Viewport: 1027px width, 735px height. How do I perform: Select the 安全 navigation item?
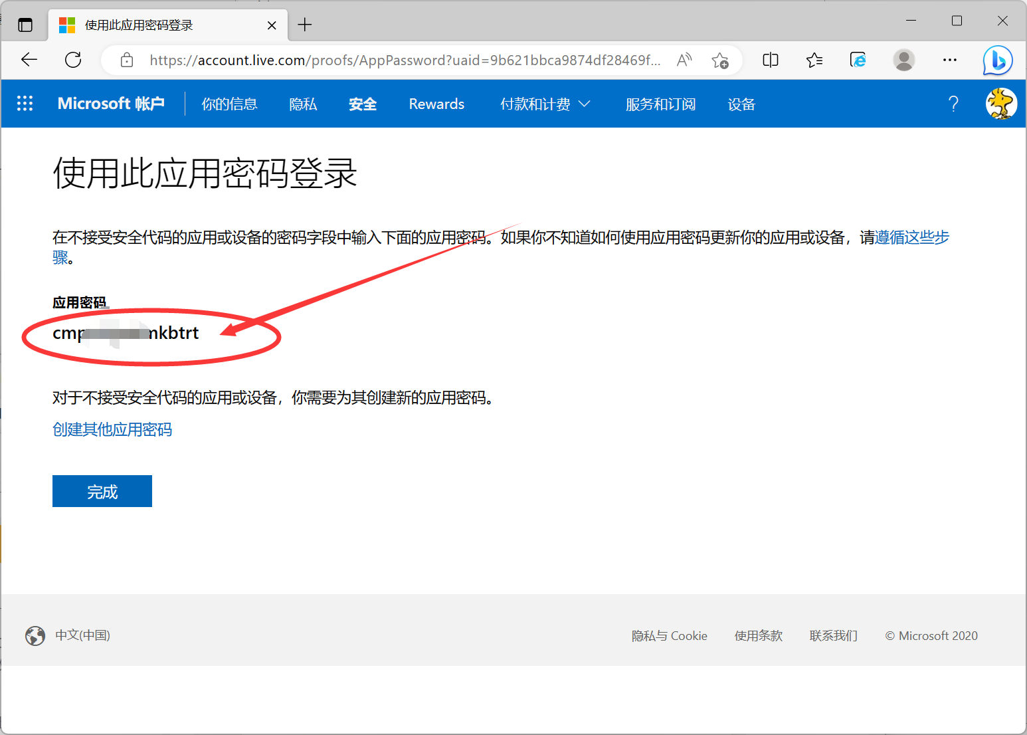click(x=363, y=104)
